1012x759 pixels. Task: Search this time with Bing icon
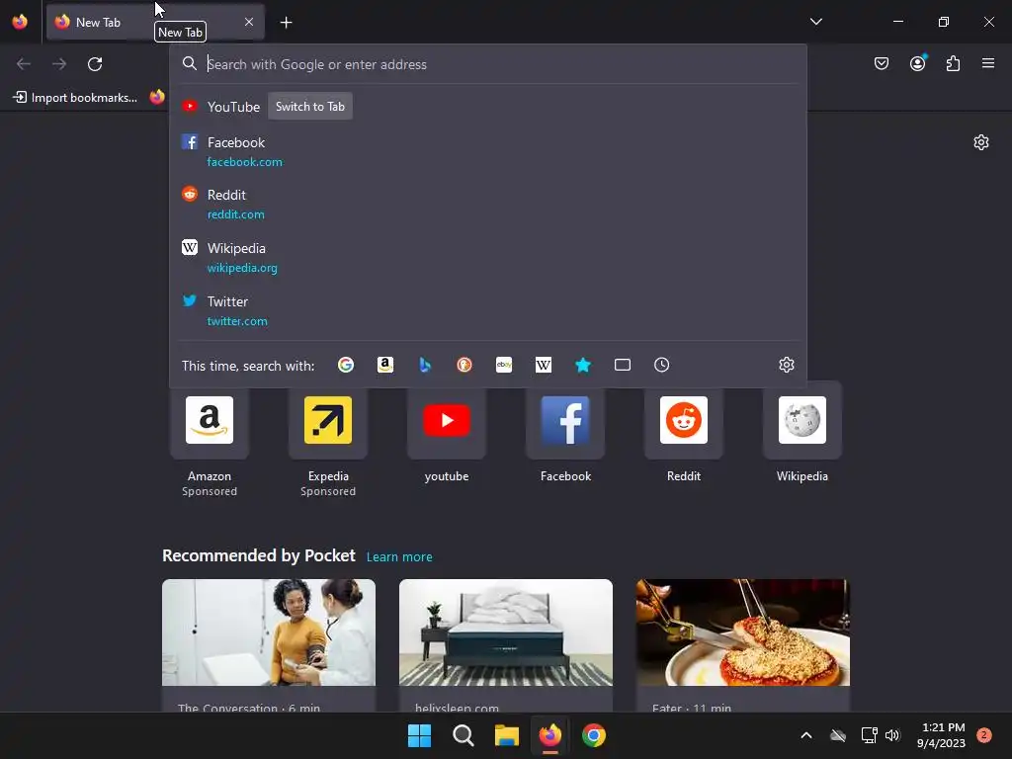425,366
